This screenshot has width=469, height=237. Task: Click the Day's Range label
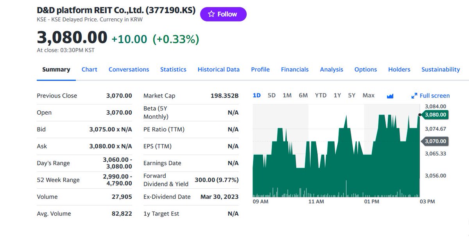click(x=53, y=163)
